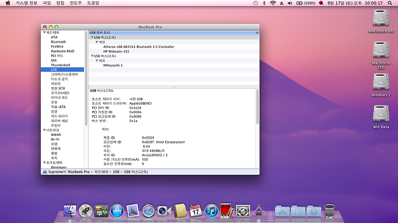The image size is (398, 223).
Task: Collapse USB bus containing HP Webcam-101
Action: tap(92, 37)
